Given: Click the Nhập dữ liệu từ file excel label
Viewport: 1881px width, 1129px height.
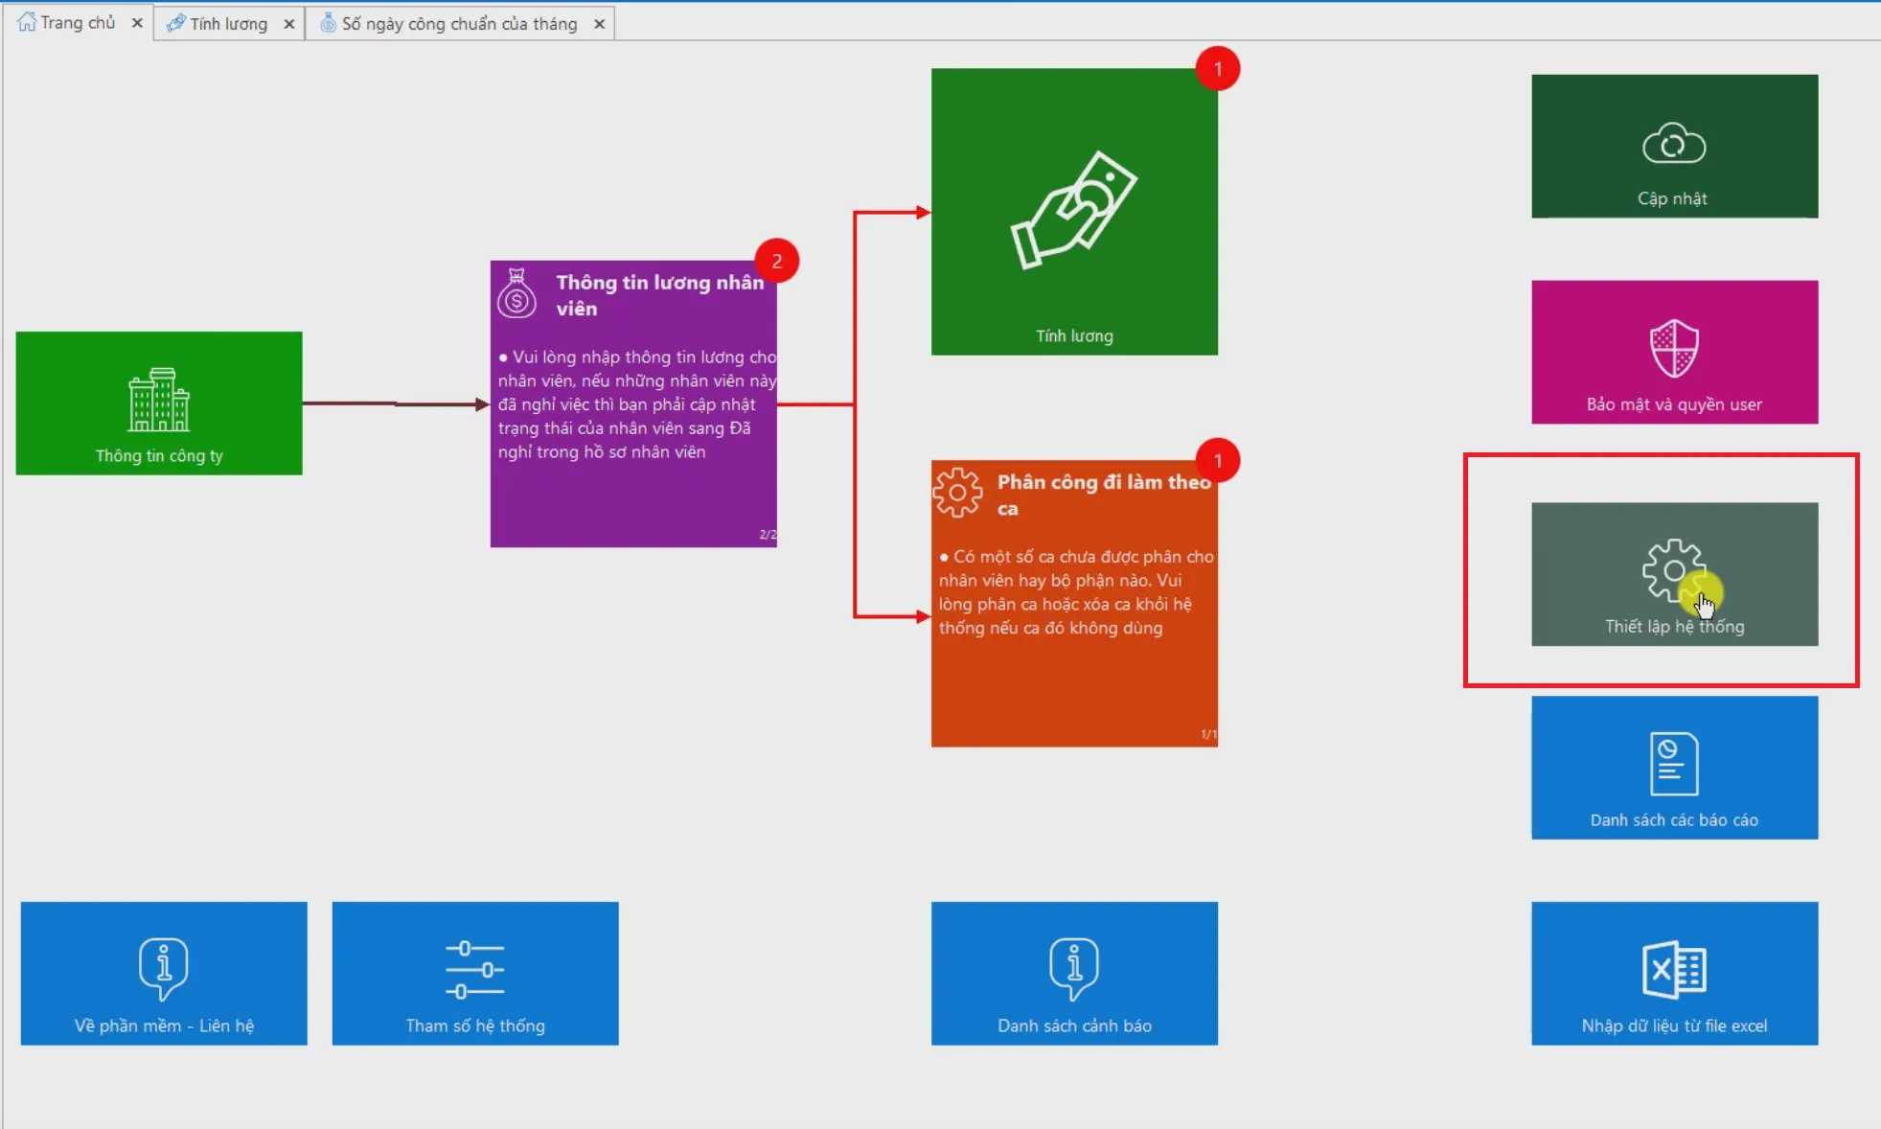Looking at the screenshot, I should 1674,1026.
